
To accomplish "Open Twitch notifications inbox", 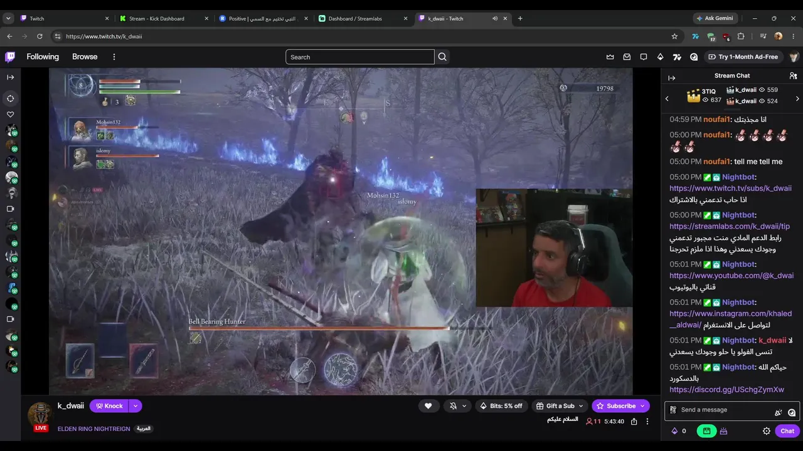I will (627, 57).
